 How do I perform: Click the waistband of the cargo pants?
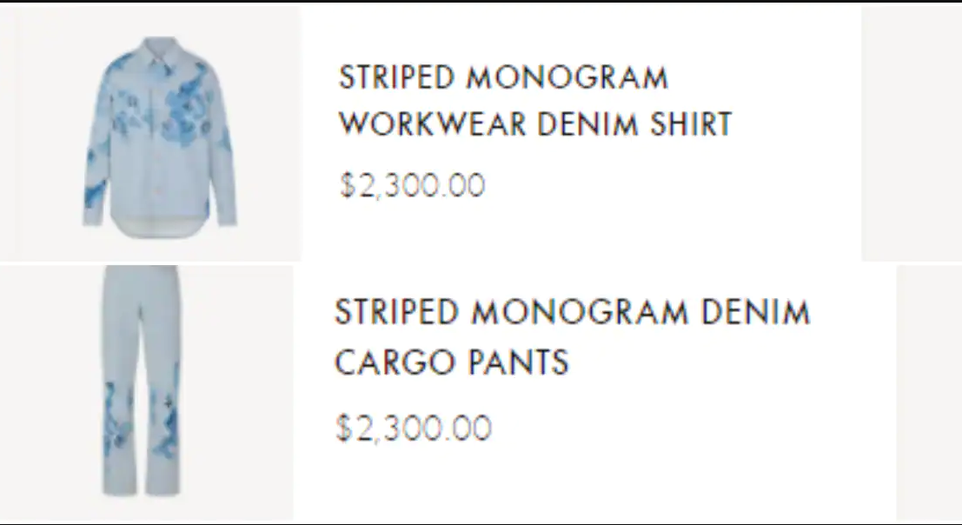(141, 272)
